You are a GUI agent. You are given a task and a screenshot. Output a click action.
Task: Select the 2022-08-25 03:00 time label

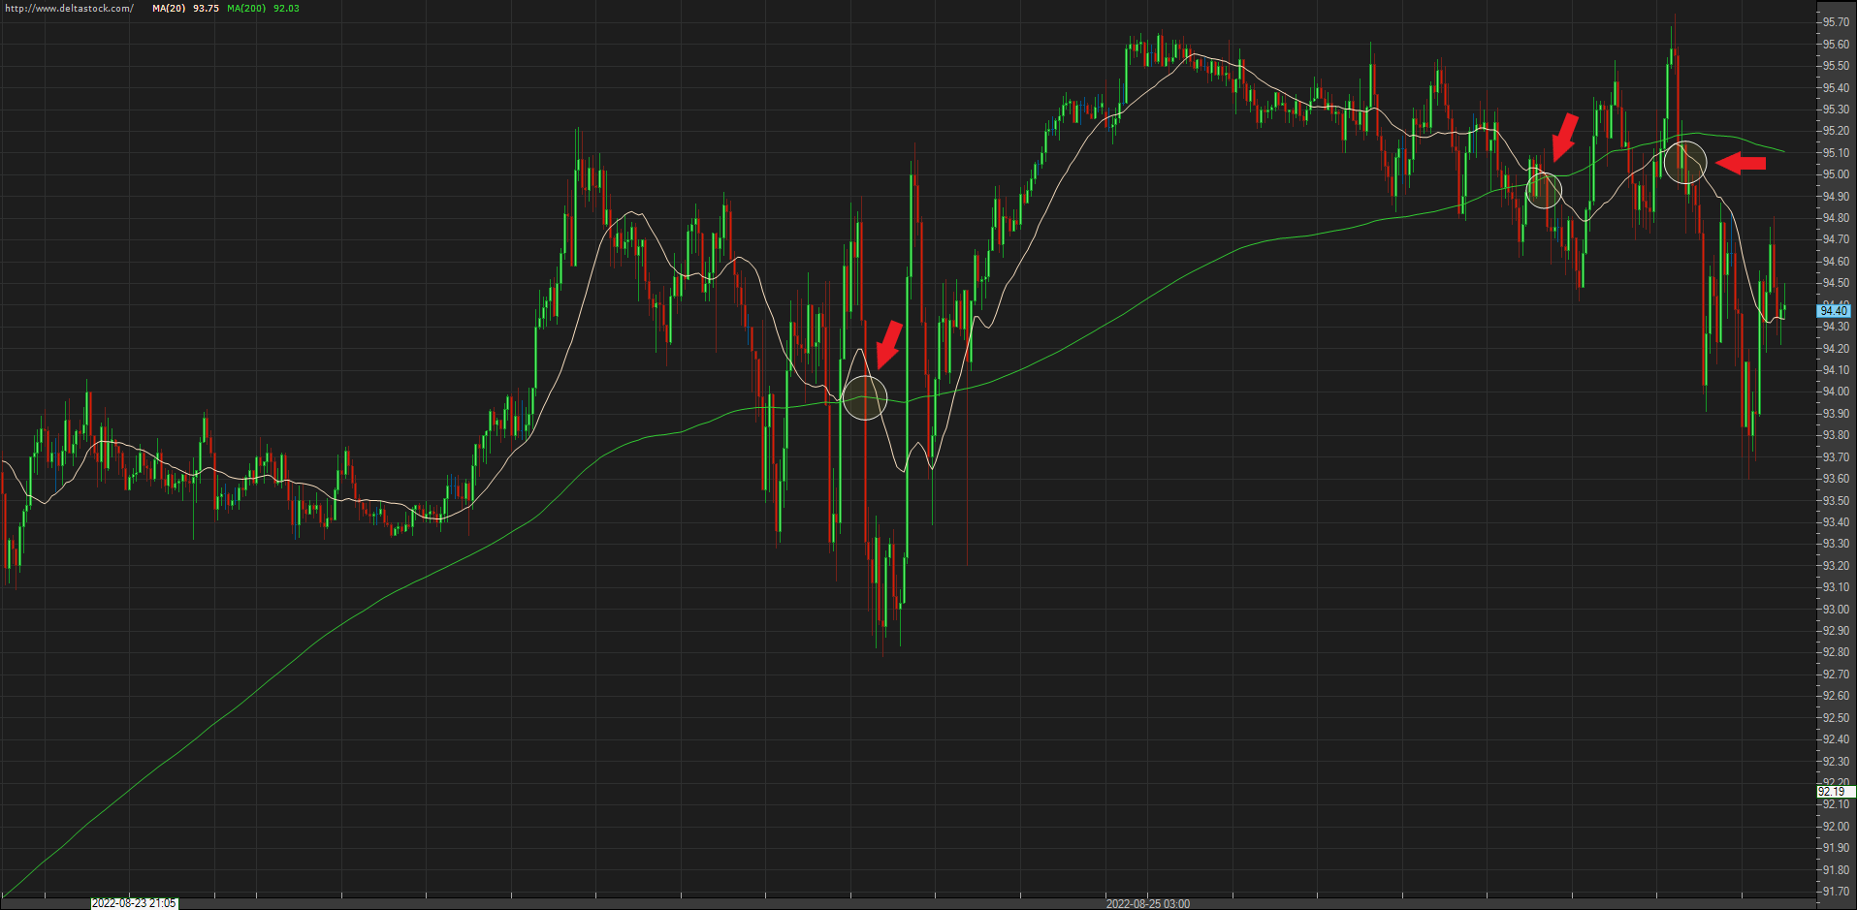[x=1147, y=903]
